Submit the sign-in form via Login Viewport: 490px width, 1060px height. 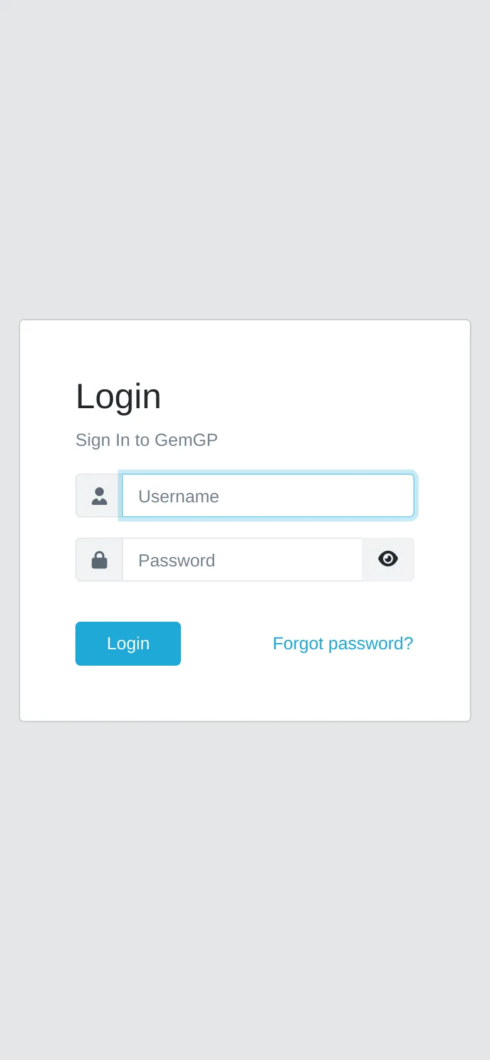point(128,644)
